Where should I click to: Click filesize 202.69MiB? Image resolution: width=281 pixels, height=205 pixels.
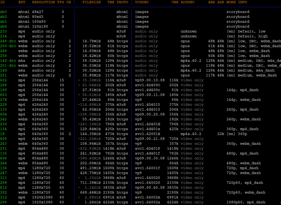(x=90, y=163)
